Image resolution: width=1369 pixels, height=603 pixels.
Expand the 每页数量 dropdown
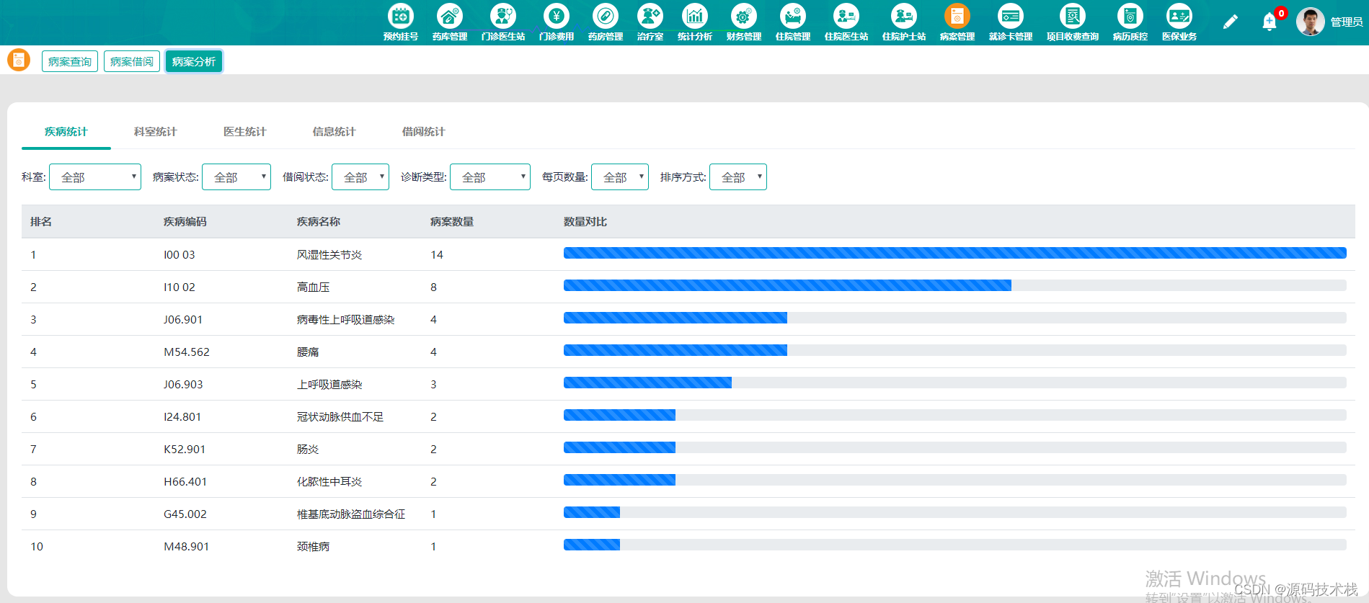tap(620, 177)
